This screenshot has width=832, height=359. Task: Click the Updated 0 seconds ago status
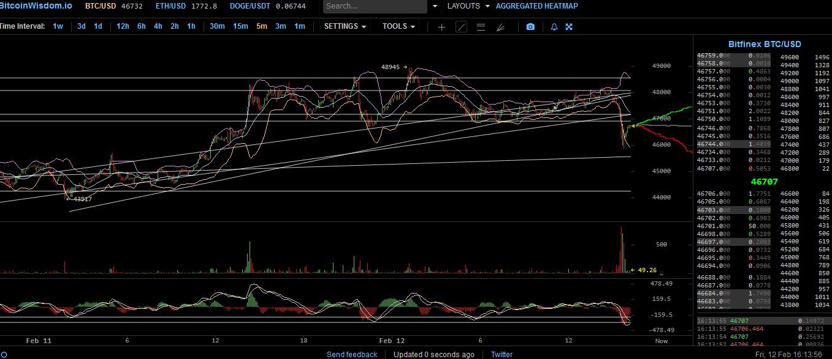coord(433,355)
